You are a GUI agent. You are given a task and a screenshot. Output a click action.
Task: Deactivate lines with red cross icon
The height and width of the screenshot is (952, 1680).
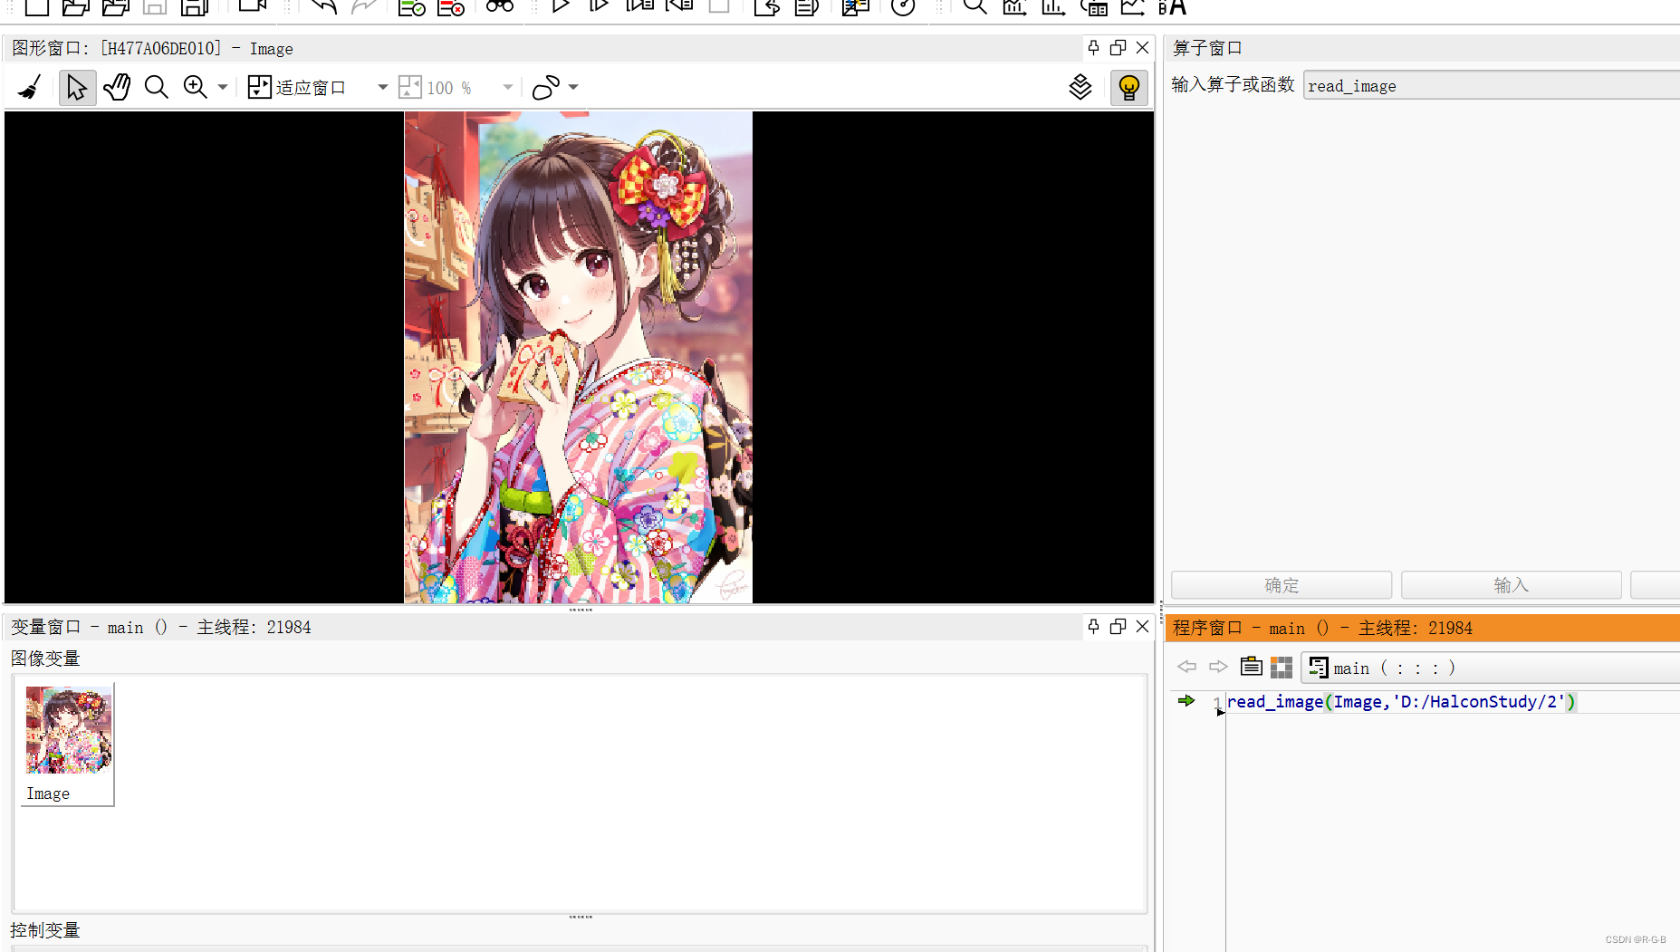tap(451, 8)
